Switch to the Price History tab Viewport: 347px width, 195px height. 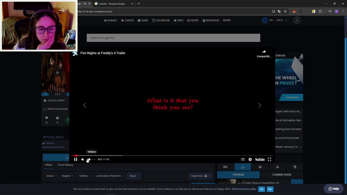tap(65, 165)
